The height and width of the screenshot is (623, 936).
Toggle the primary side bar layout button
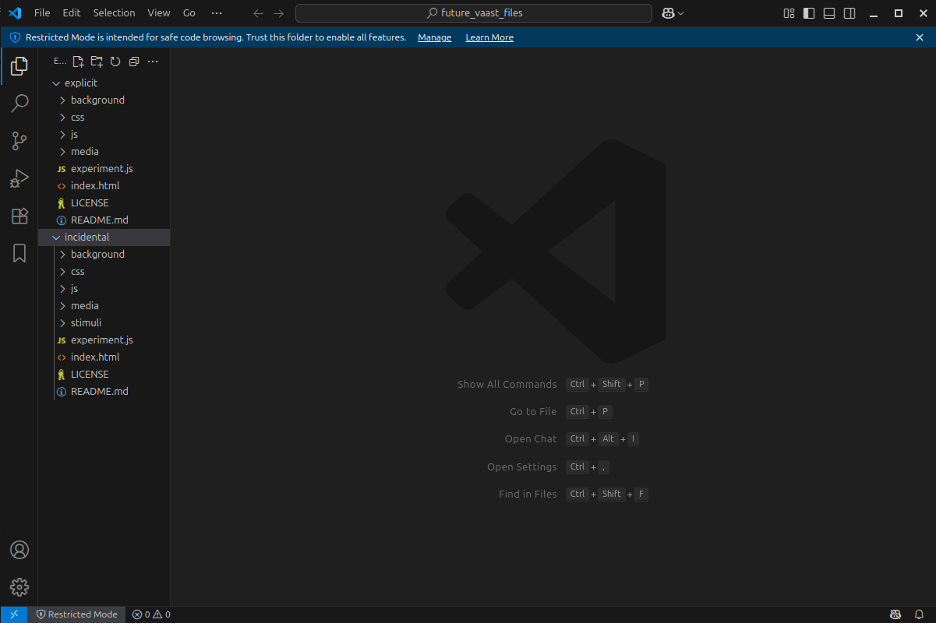809,13
